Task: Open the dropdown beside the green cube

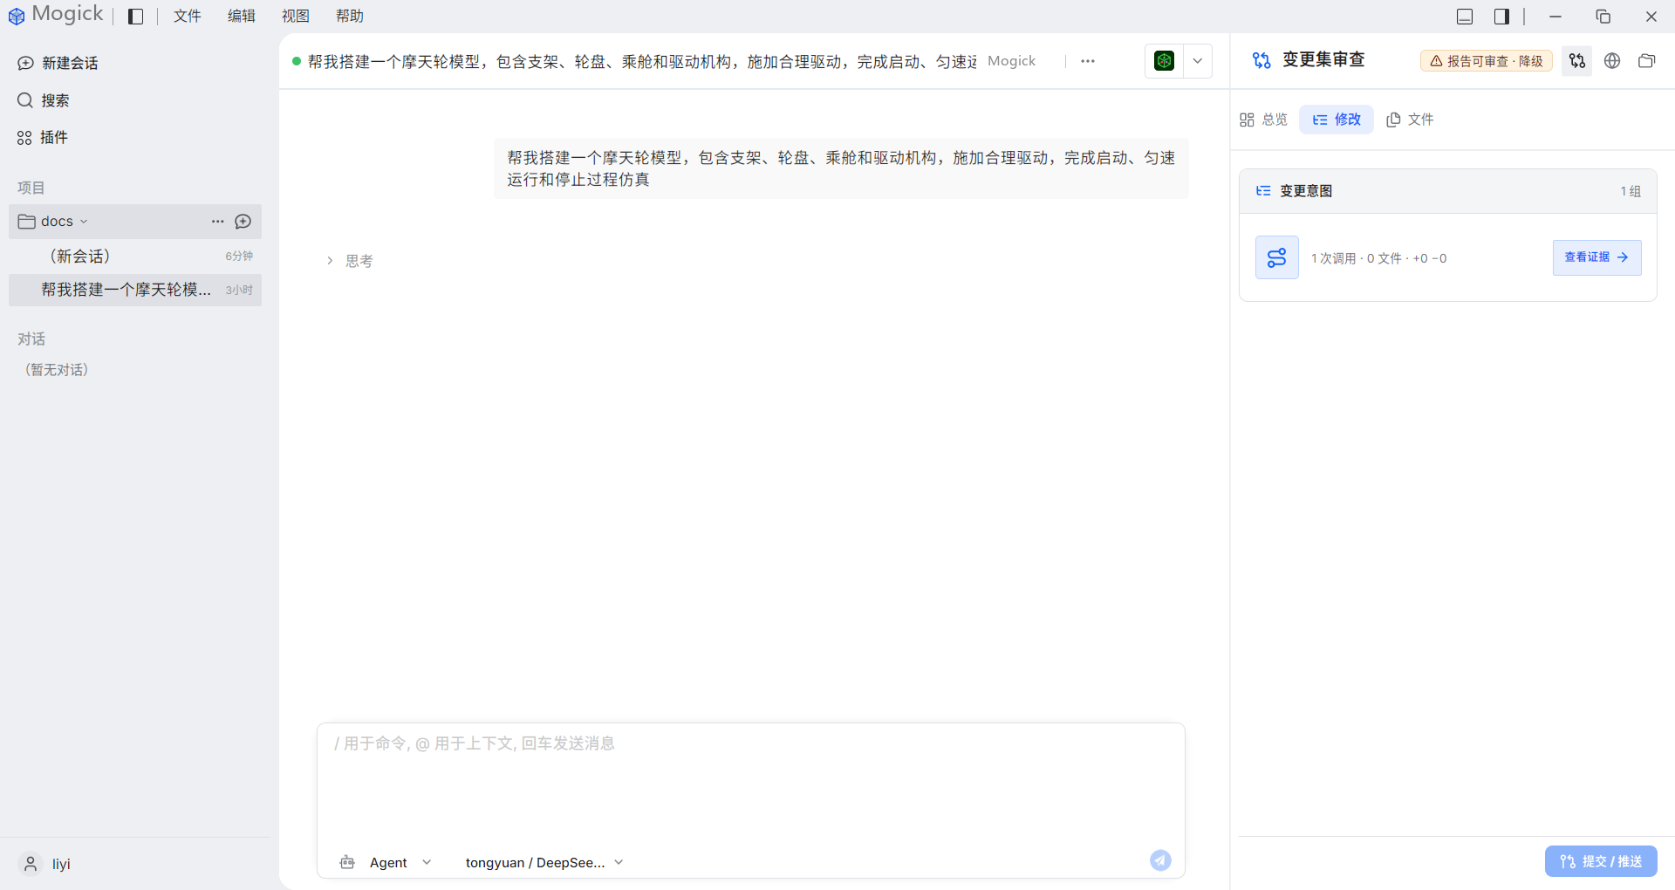Action: coord(1198,61)
